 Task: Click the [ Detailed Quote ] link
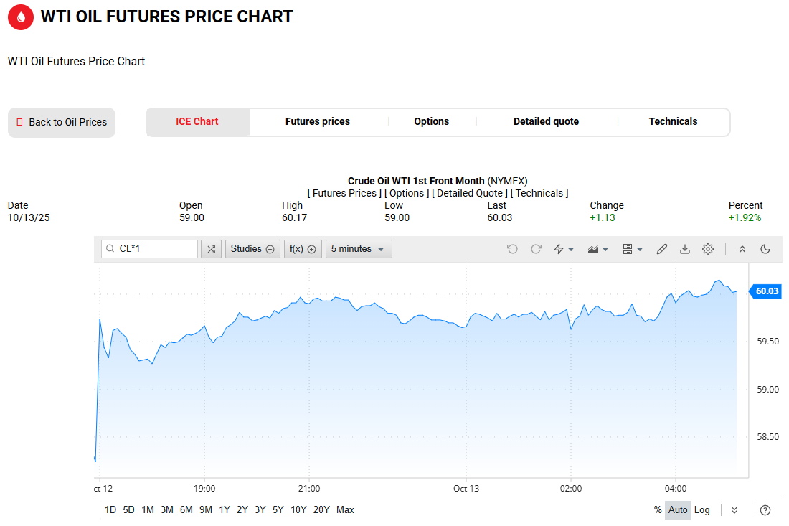pyautogui.click(x=470, y=193)
